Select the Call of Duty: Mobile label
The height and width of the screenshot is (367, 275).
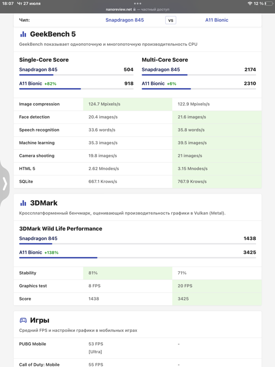[x=39, y=364]
